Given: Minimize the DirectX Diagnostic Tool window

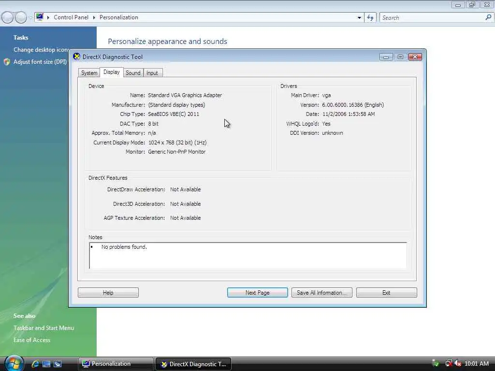Looking at the screenshot, I should click(386, 57).
